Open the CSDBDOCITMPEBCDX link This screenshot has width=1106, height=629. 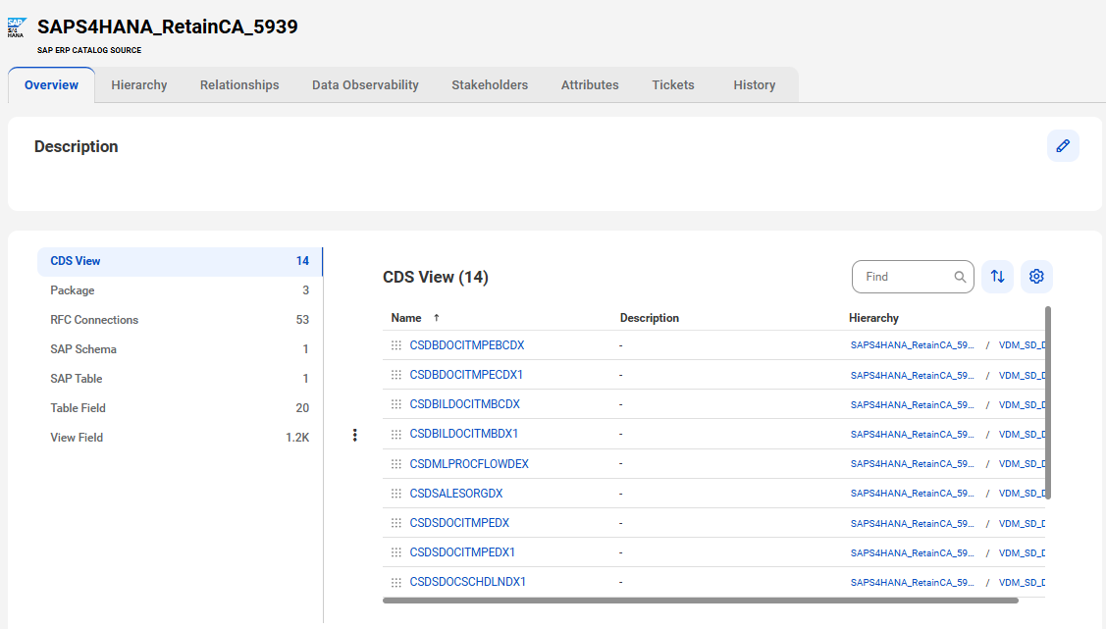[467, 345]
